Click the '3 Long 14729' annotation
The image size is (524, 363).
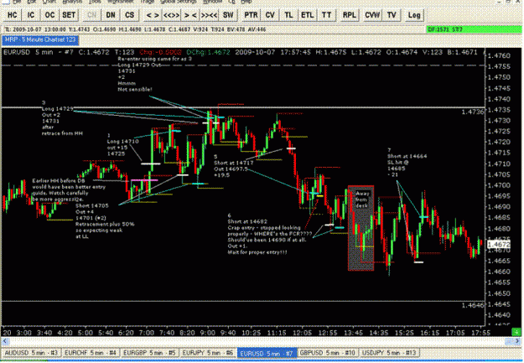62,118
